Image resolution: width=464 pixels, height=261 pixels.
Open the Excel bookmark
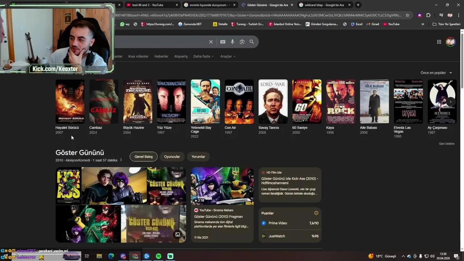(x=356, y=24)
